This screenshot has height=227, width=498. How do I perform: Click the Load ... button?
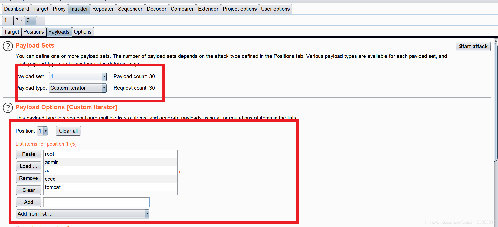click(x=29, y=166)
